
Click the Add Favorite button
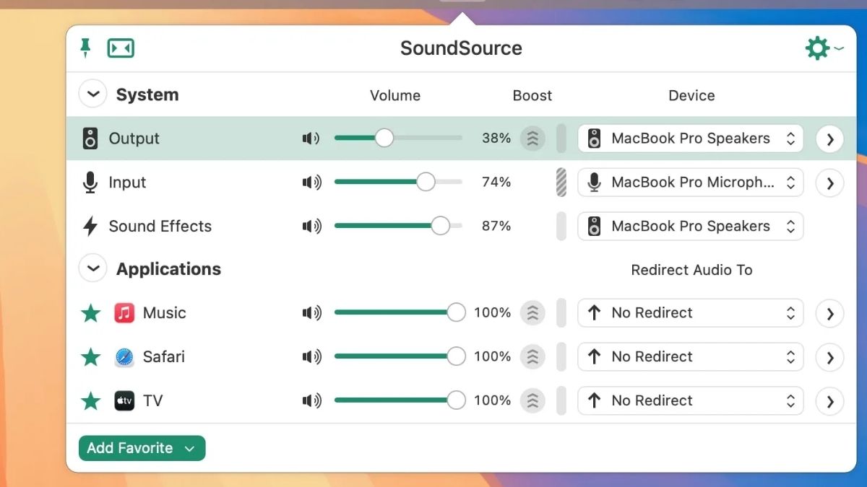pos(142,448)
